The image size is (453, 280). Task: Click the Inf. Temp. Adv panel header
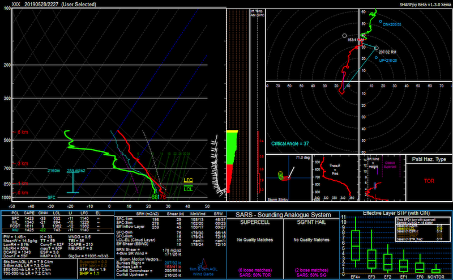tap(257, 13)
